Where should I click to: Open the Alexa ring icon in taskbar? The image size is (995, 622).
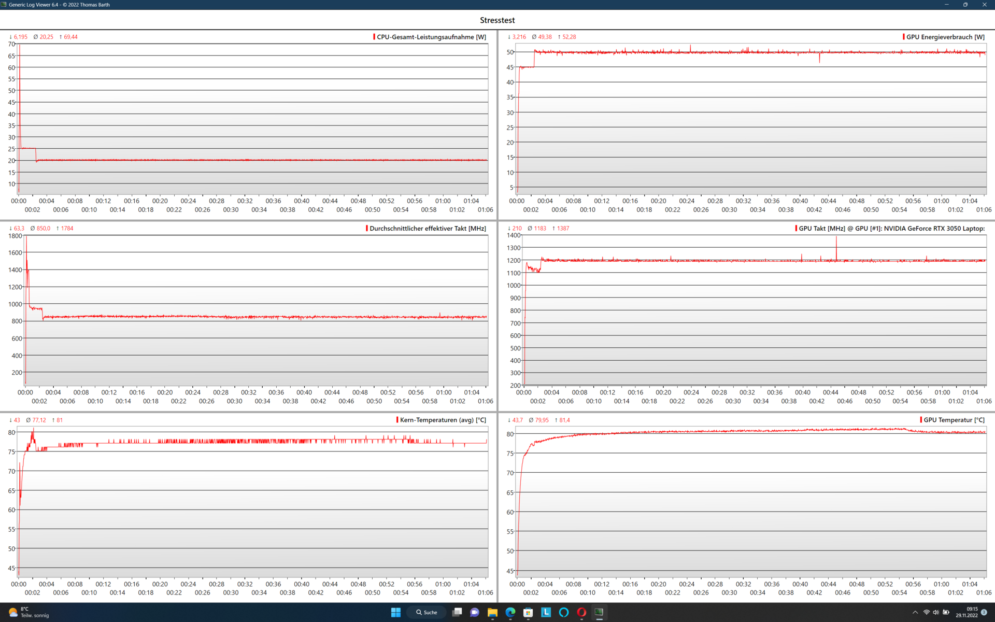pyautogui.click(x=564, y=612)
